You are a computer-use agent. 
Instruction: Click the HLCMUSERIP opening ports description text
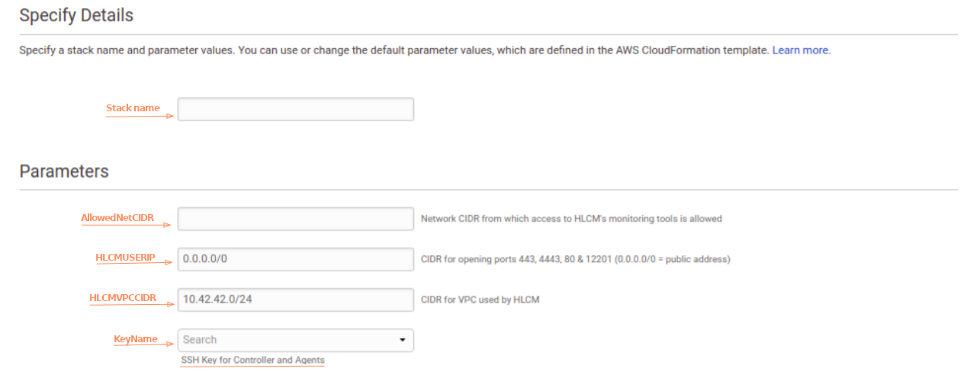[575, 259]
